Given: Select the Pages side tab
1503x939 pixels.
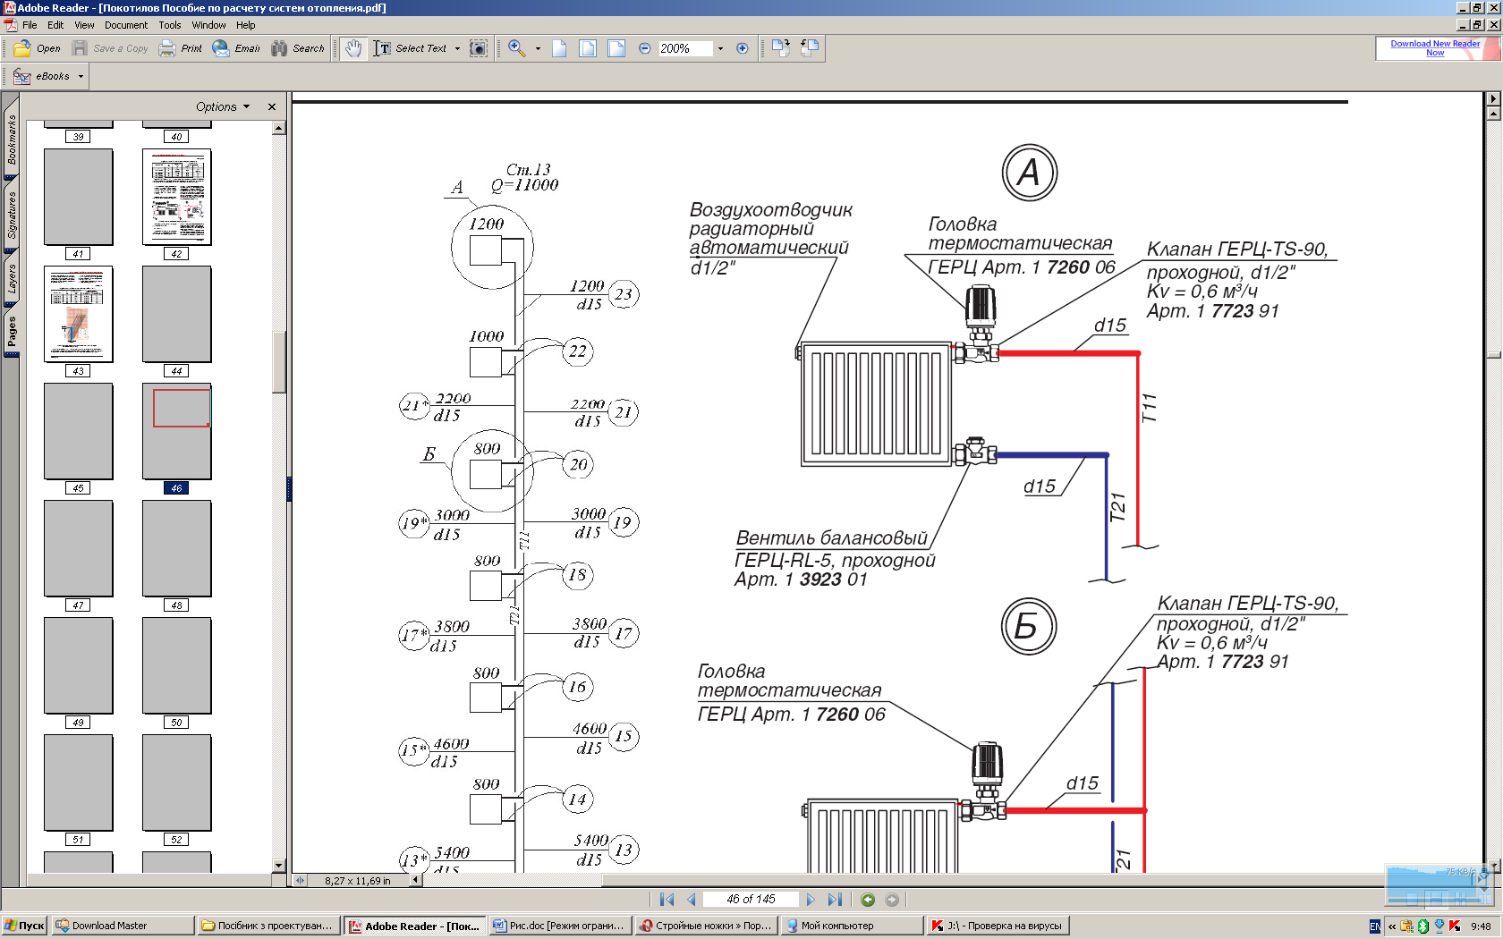Looking at the screenshot, I should point(12,331).
